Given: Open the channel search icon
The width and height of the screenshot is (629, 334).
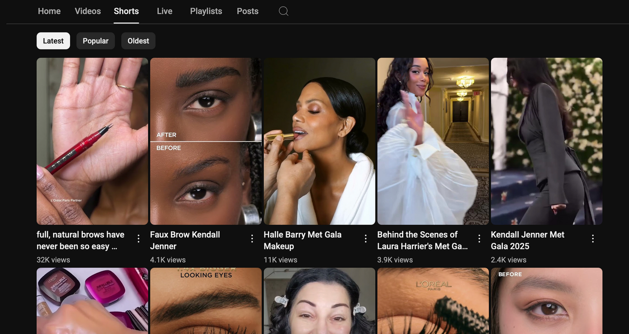Looking at the screenshot, I should 283,11.
